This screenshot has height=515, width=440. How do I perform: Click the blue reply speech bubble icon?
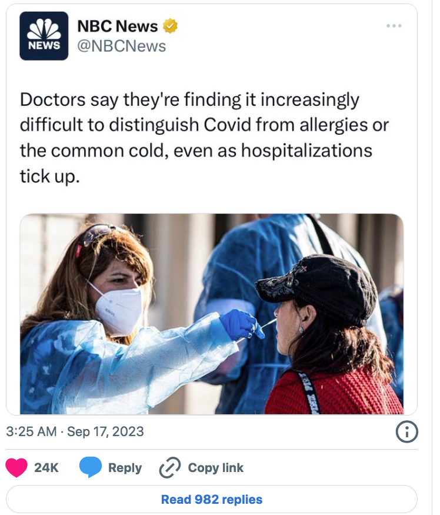pyautogui.click(x=91, y=467)
